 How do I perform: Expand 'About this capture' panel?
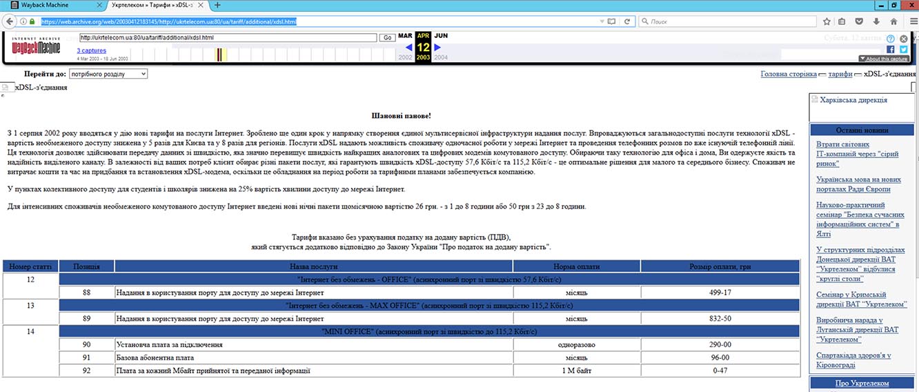pyautogui.click(x=883, y=59)
